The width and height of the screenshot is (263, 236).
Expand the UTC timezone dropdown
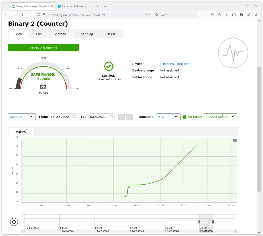point(168,117)
